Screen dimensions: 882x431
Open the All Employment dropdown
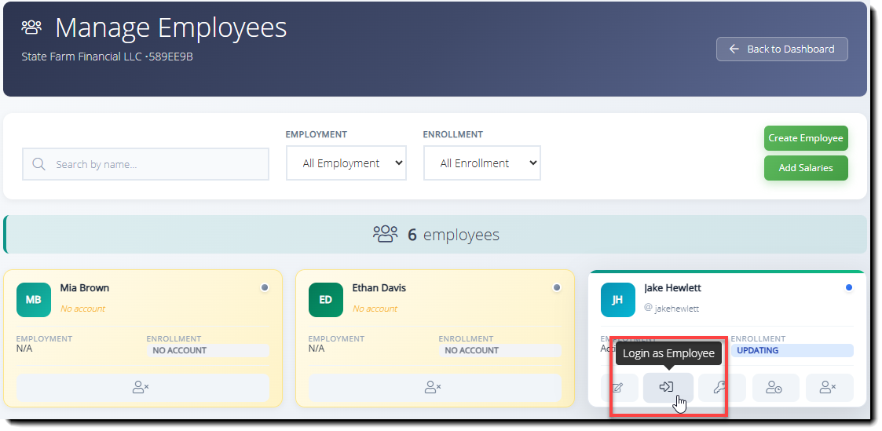(x=346, y=163)
